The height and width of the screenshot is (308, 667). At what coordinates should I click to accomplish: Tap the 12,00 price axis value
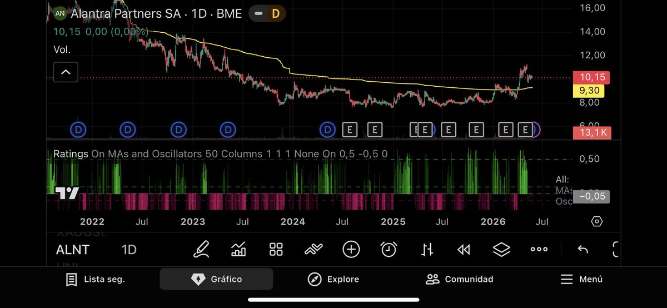592,54
